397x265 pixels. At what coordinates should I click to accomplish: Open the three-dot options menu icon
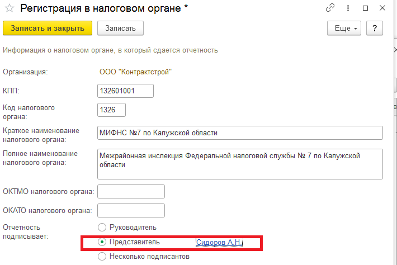[x=348, y=8]
